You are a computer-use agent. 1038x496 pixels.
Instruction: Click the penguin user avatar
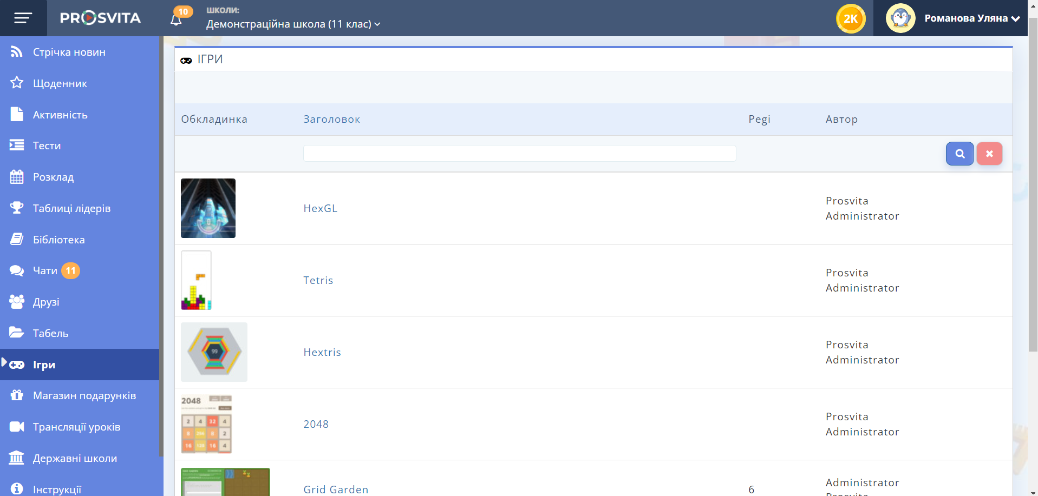(x=900, y=18)
